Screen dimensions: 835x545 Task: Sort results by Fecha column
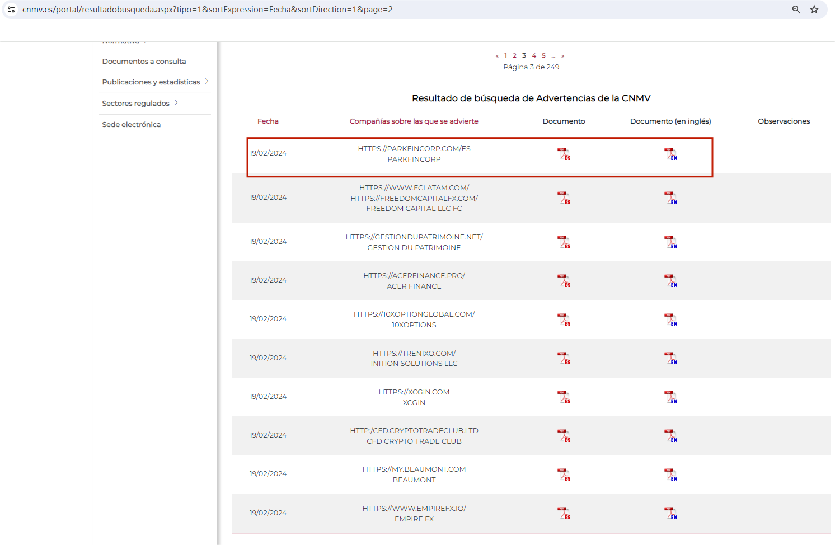click(x=268, y=121)
